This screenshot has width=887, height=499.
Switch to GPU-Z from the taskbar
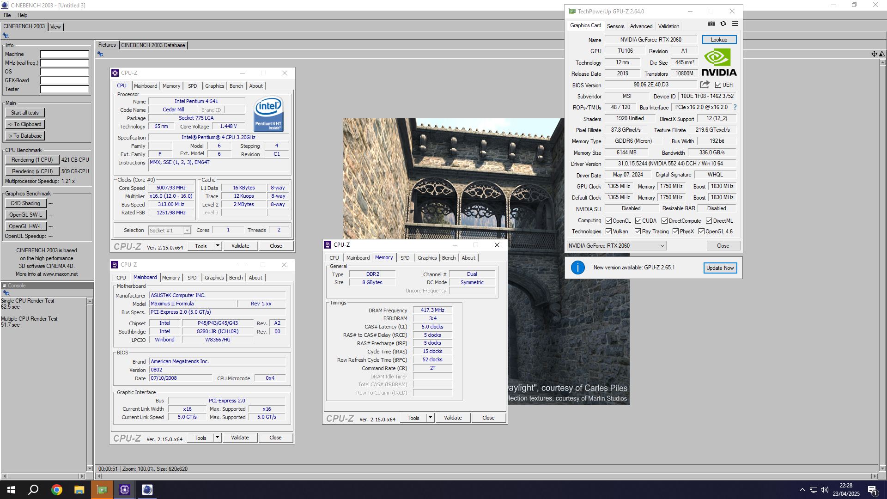pyautogui.click(x=102, y=490)
